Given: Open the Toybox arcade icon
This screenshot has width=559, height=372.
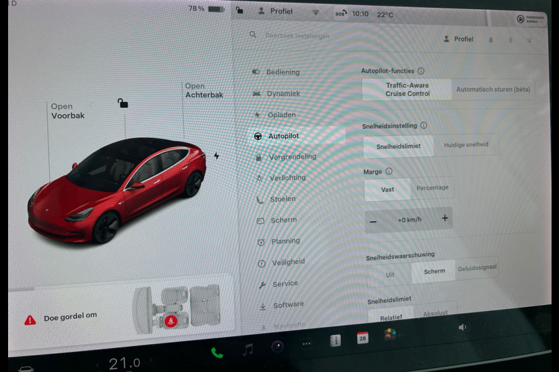Looking at the screenshot, I should pos(389,335).
